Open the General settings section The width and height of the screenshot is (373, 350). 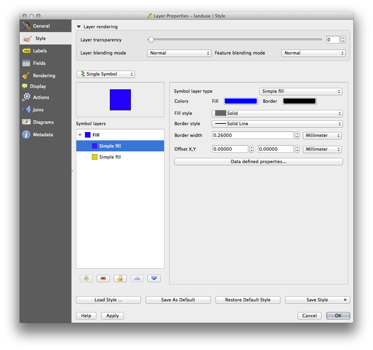(41, 26)
